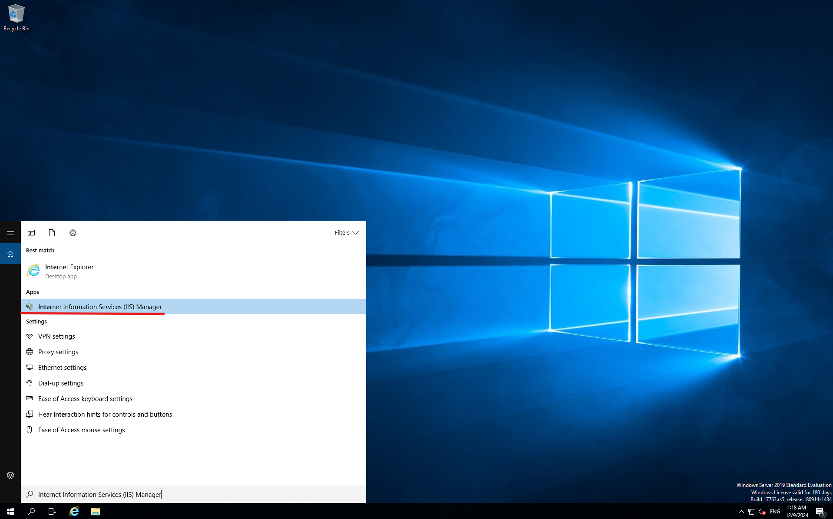
Task: Open Hear interaction hints for controls result
Action: click(x=193, y=415)
